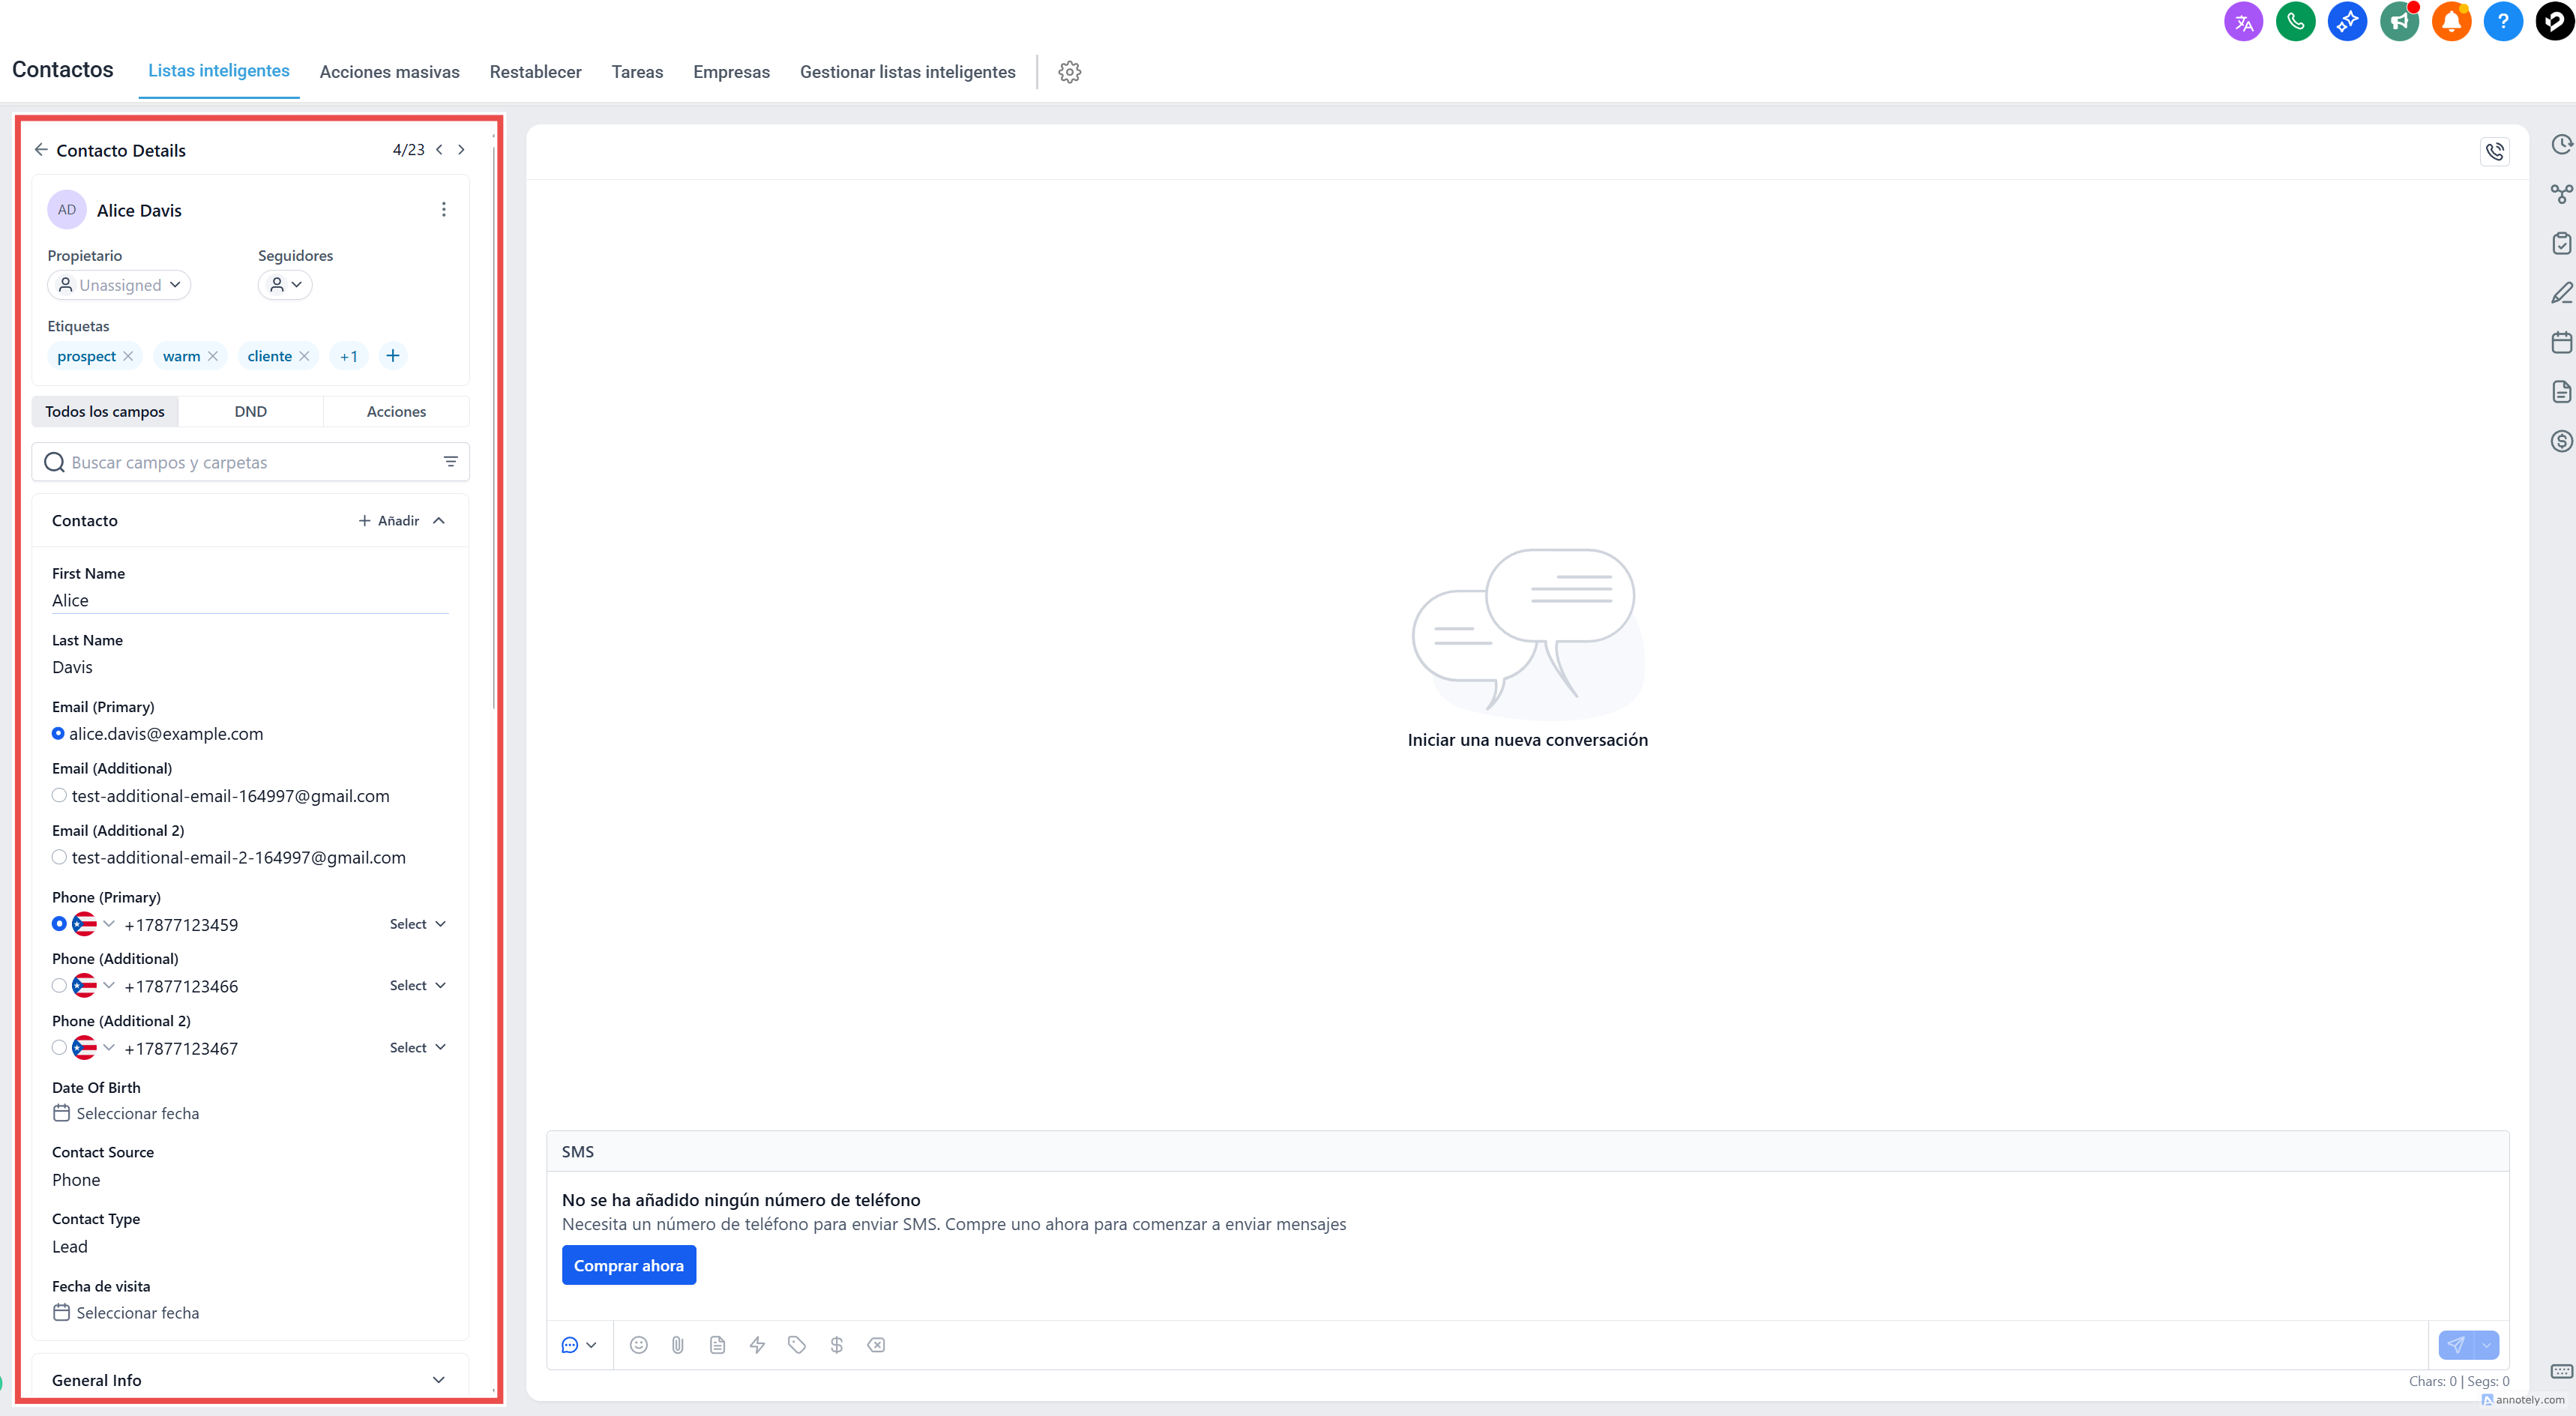The image size is (2576, 1416).
Task: Select Email (Additional) radio button
Action: point(59,796)
